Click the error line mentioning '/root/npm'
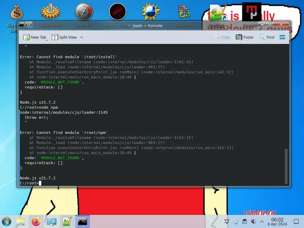Screen dimensions: 304x228 coord(64,132)
